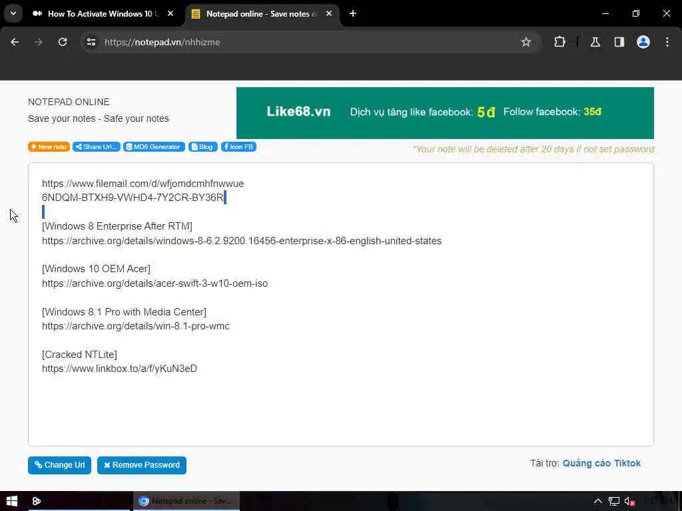Screen dimensions: 682x511
Task: Switch to How To Activate Windows 10 tab
Action: (103, 14)
